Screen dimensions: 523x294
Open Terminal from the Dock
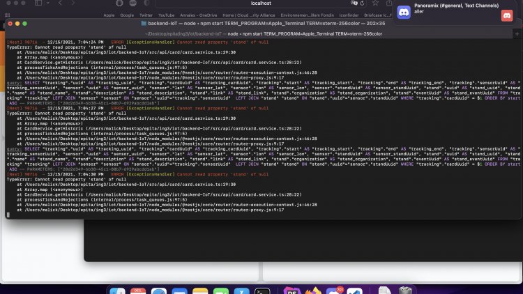[262, 291]
